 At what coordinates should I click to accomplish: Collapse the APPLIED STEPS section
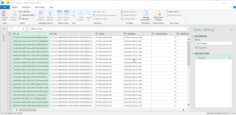(x=193, y=54)
